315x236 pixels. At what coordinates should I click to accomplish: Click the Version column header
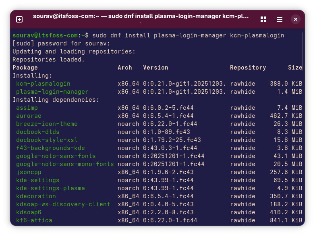(x=155, y=68)
